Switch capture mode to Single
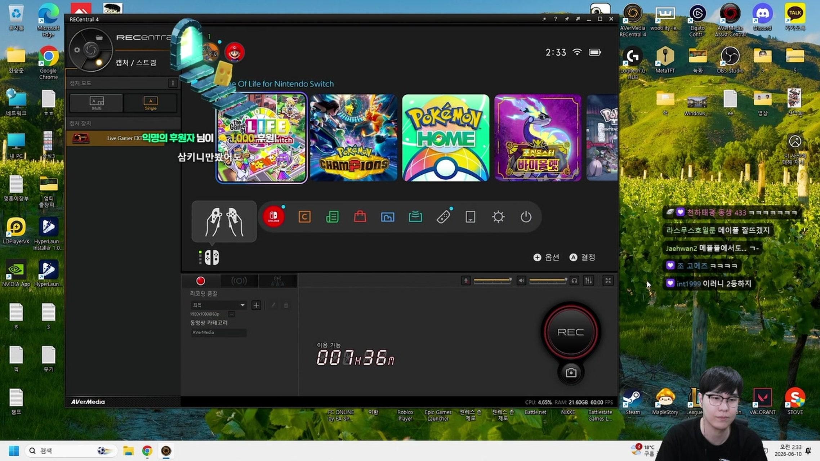This screenshot has height=461, width=820. 151,103
